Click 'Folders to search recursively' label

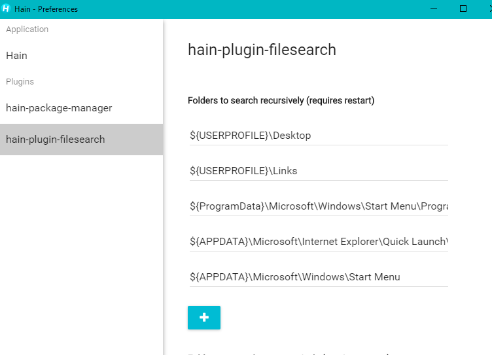281,100
